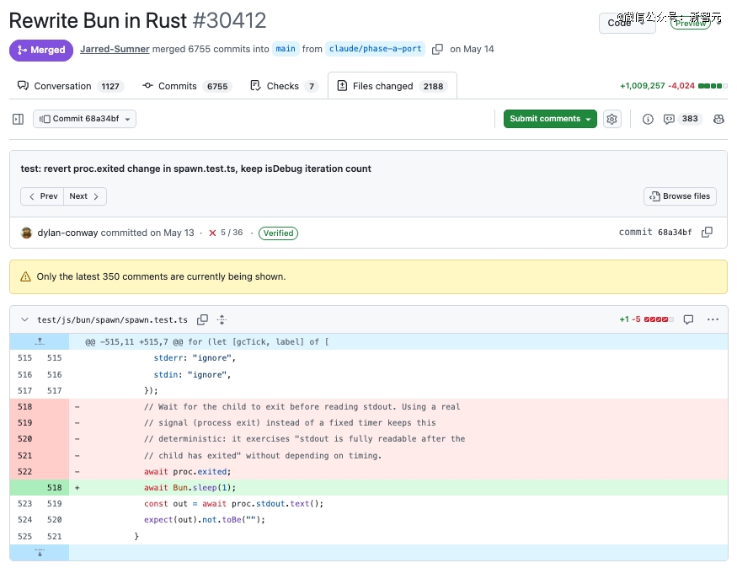This screenshot has height=568, width=737.
Task: Open the Code dropdown button
Action: pyautogui.click(x=627, y=23)
